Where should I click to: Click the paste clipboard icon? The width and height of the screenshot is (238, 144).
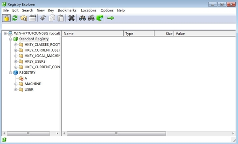click(61, 18)
